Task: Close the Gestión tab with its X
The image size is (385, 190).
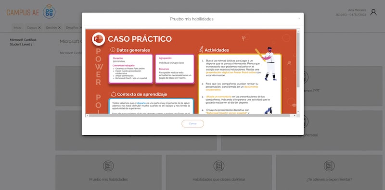Action: (x=59, y=28)
